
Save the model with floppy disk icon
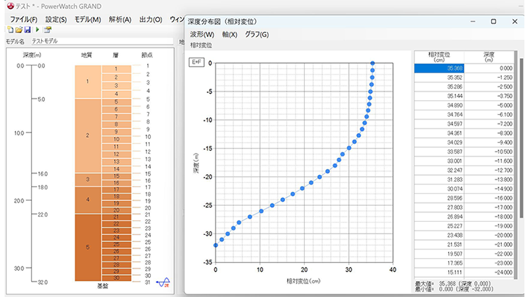(x=27, y=30)
